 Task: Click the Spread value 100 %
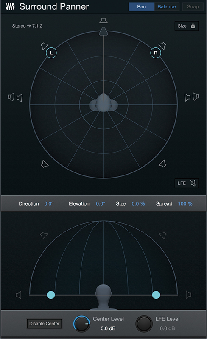click(185, 204)
